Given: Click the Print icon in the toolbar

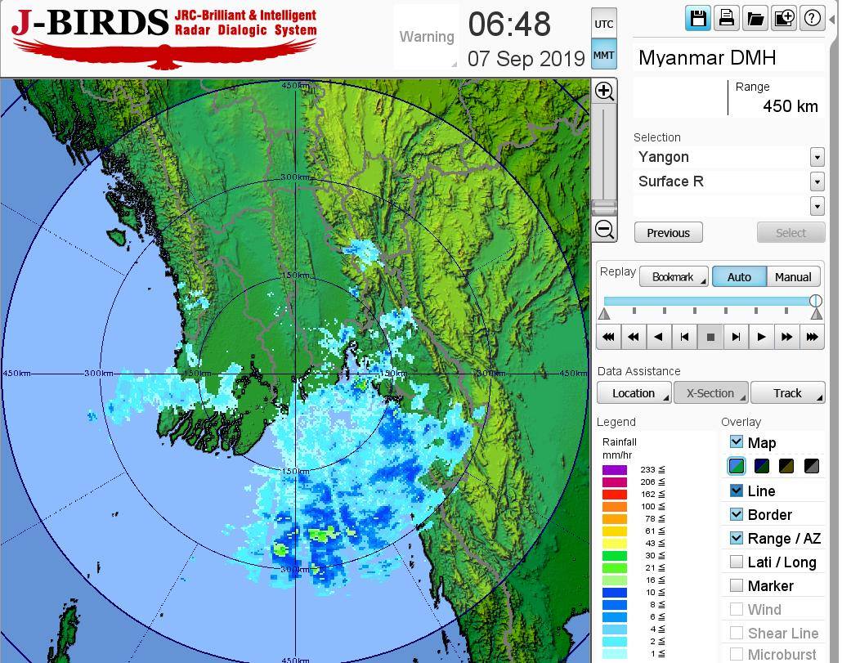Looking at the screenshot, I should [727, 18].
